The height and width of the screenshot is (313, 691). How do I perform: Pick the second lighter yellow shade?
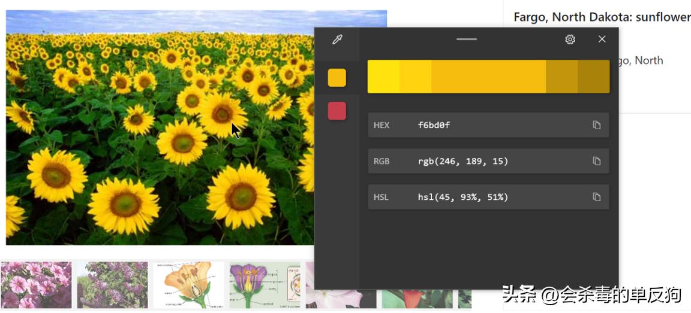tap(415, 77)
